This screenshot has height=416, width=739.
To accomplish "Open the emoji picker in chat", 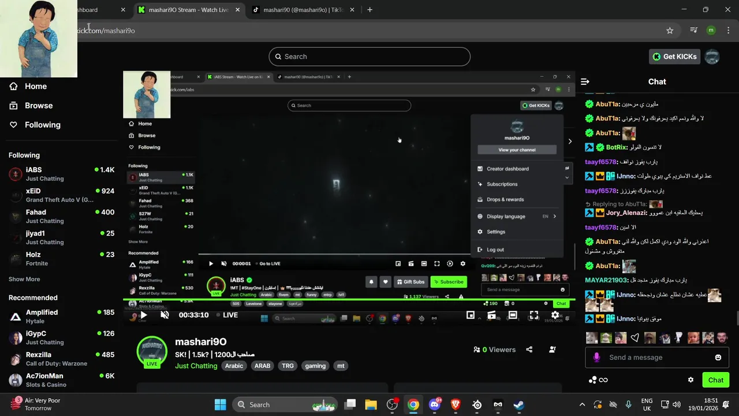I will (x=718, y=358).
